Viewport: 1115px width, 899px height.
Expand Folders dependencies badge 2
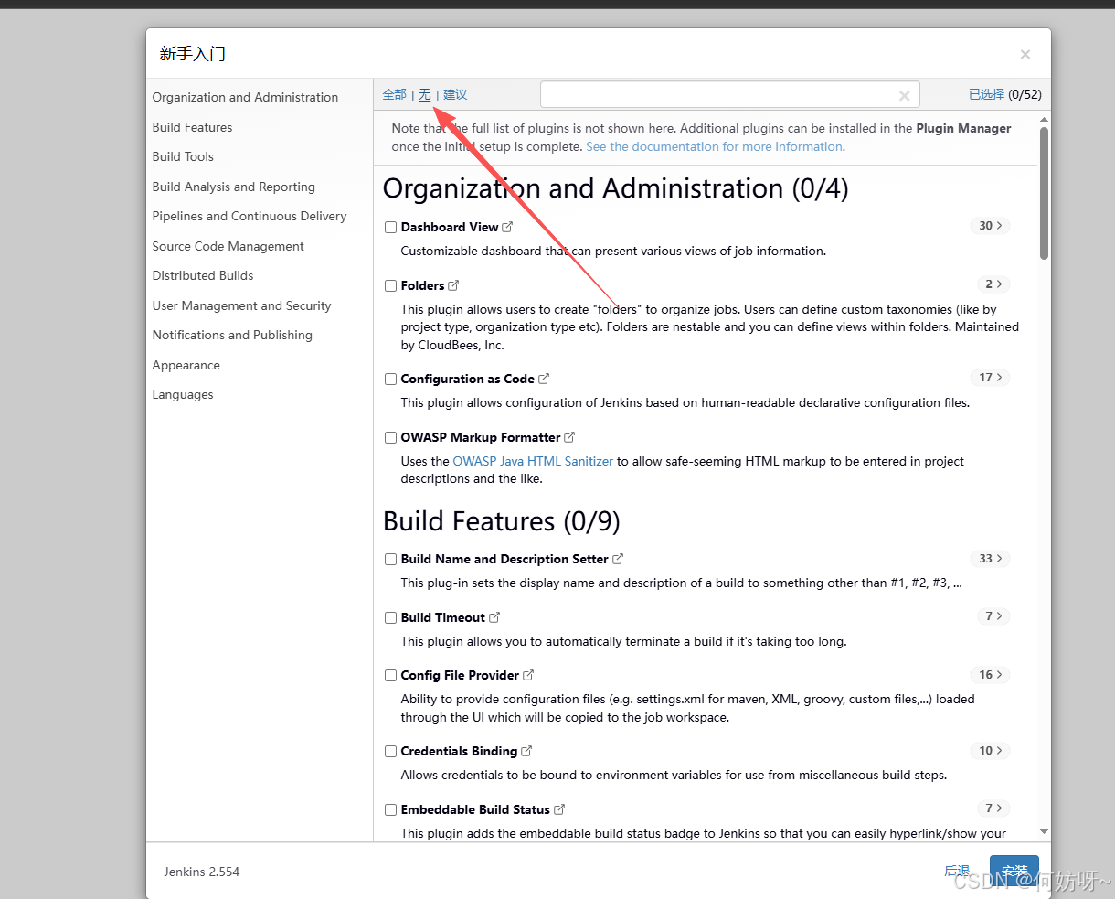(x=993, y=284)
